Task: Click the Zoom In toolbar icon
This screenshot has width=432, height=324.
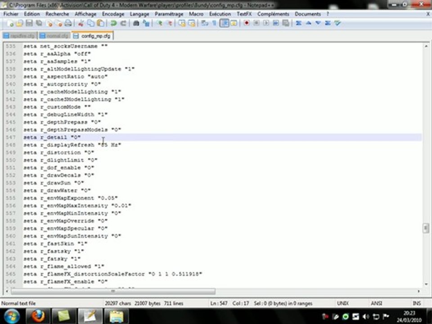Action: point(159,23)
